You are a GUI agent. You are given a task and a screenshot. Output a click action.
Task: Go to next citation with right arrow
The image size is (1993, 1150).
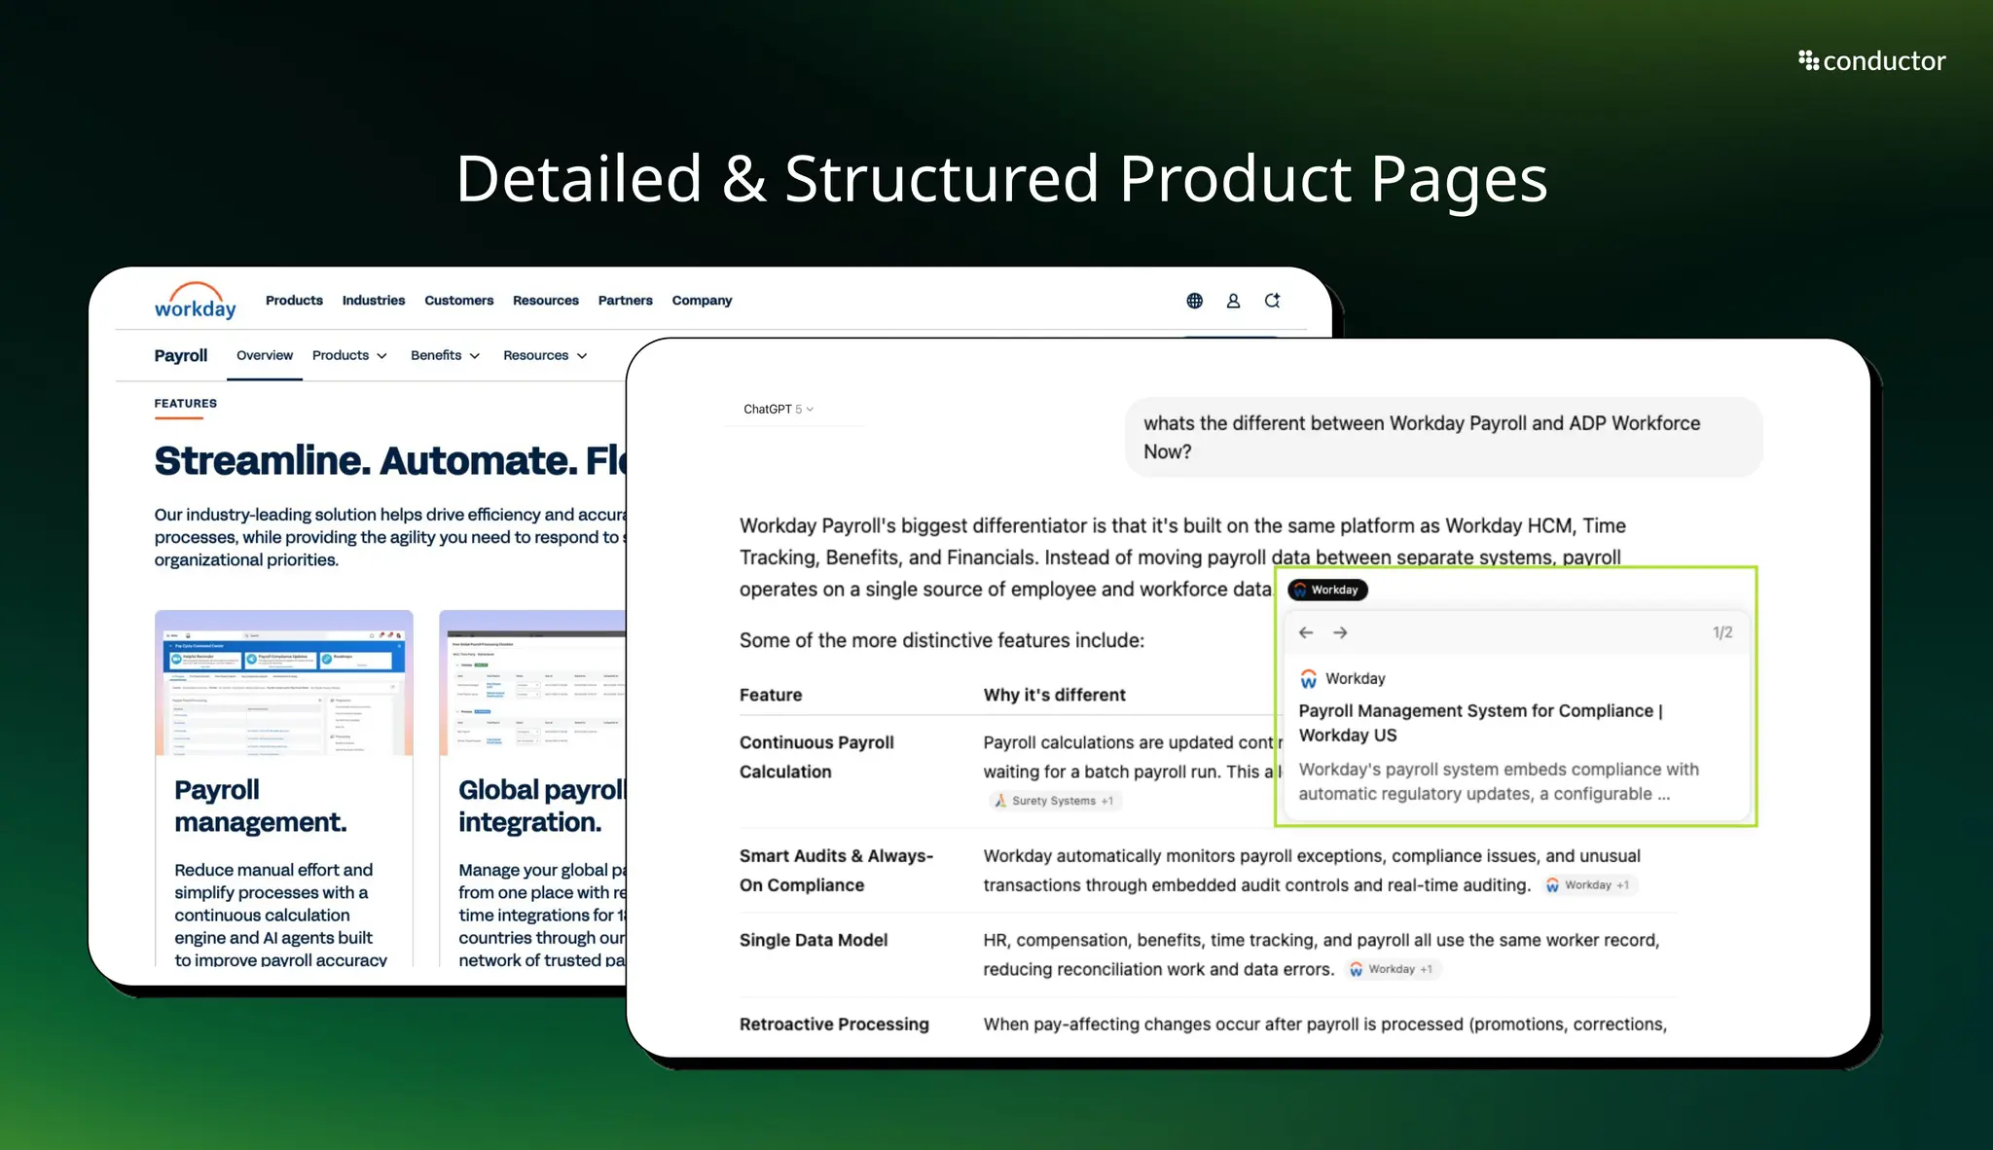tap(1340, 632)
